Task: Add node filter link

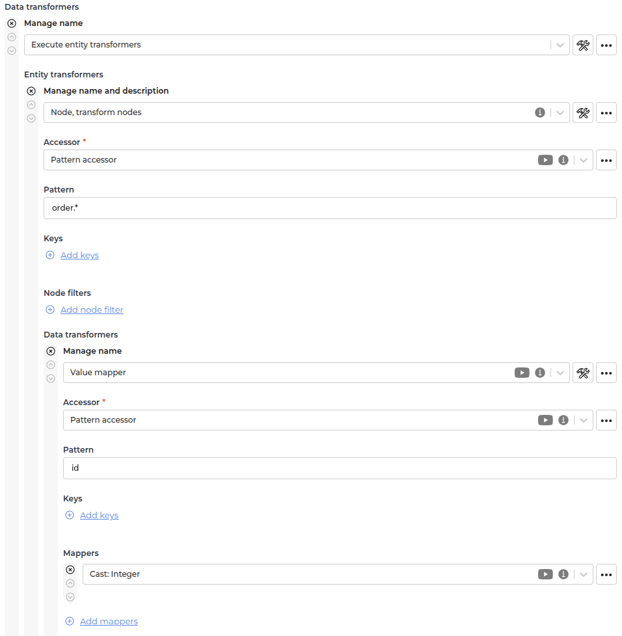Action: [92, 310]
